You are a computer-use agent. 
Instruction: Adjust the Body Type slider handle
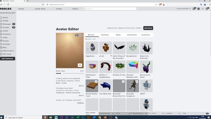(x=62, y=73)
